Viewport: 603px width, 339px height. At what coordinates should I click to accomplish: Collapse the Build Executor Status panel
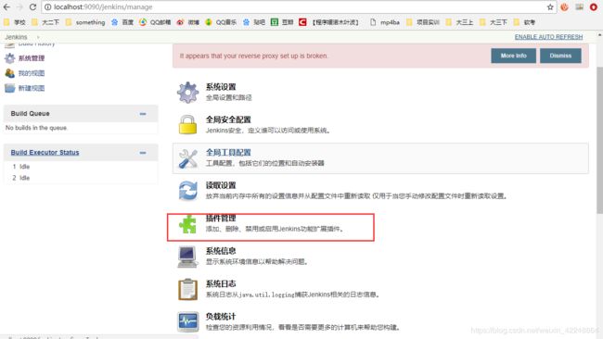coord(143,153)
